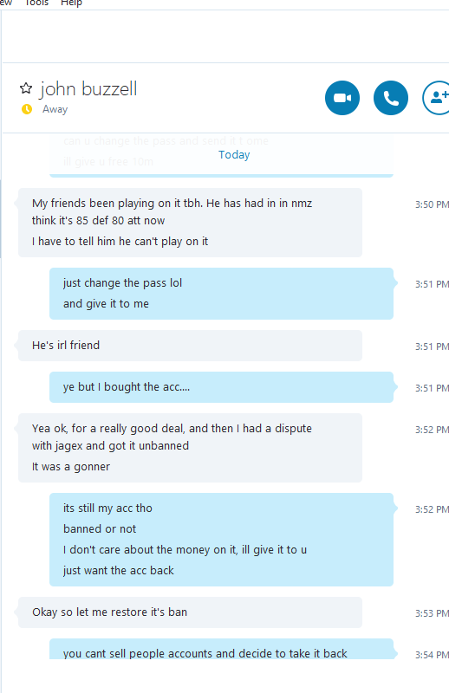Start a voice call with john buzzell
Image resolution: width=449 pixels, height=693 pixels.
click(x=391, y=98)
